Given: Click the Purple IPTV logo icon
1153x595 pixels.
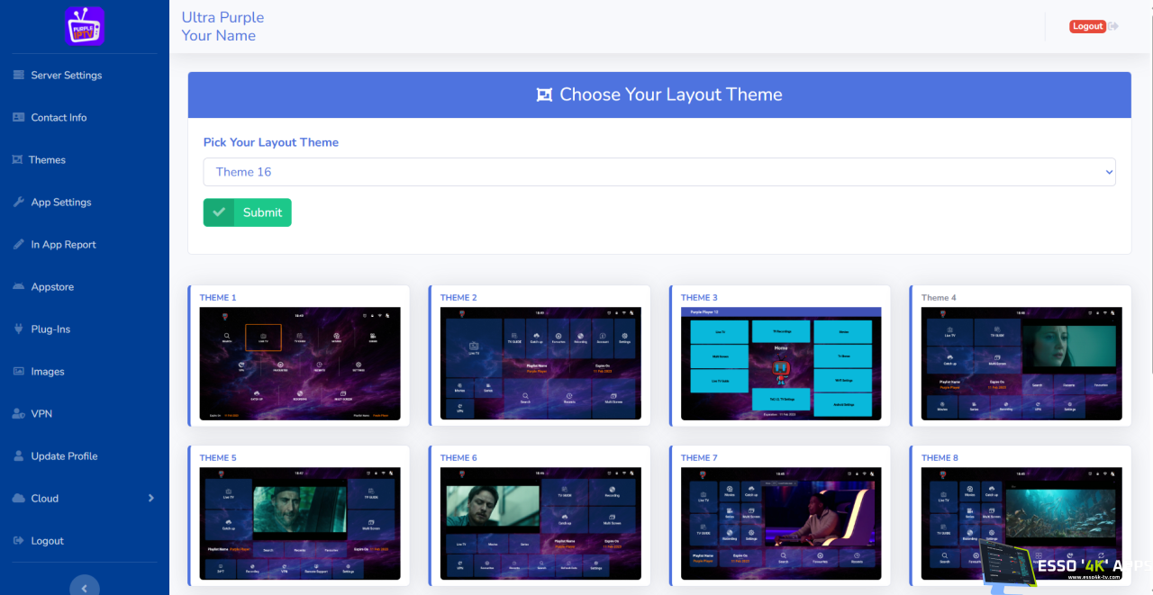Looking at the screenshot, I should coord(85,26).
